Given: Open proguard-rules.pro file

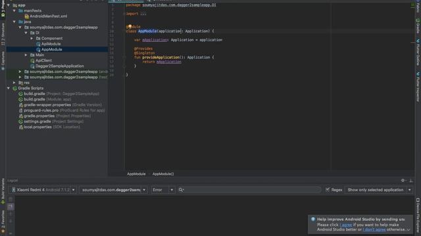Looking at the screenshot, I should [x=64, y=110].
